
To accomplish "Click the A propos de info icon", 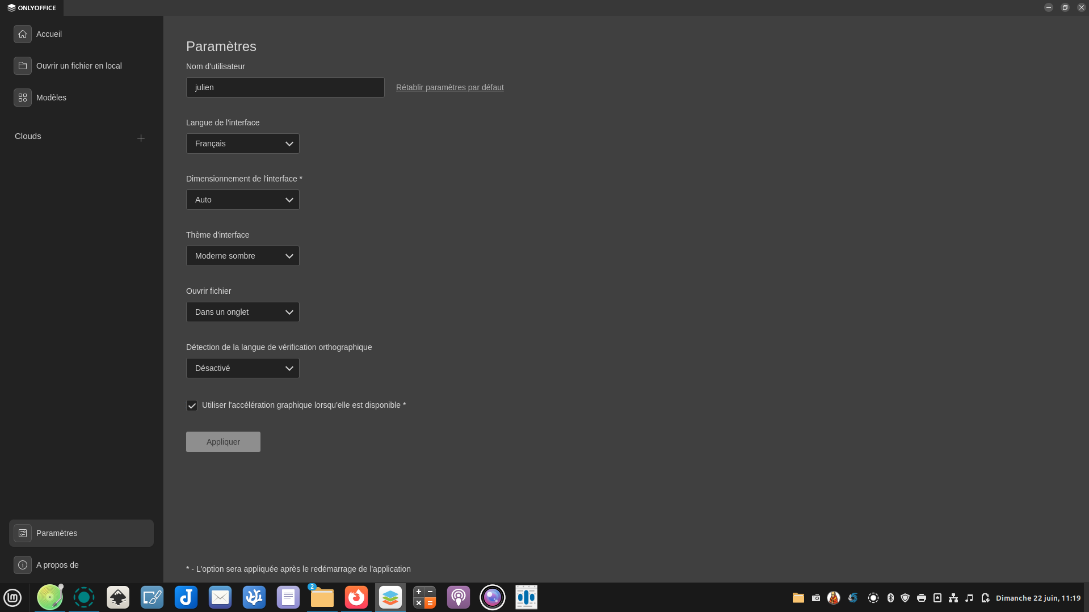I will [x=23, y=565].
